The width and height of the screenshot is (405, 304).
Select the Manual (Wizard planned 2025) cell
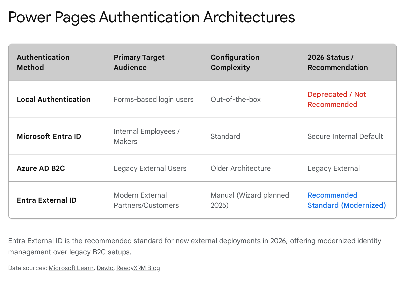(250, 200)
